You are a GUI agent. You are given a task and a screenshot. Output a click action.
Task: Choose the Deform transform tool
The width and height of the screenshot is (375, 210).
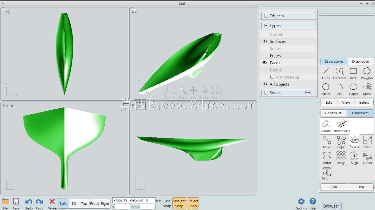(x=327, y=174)
